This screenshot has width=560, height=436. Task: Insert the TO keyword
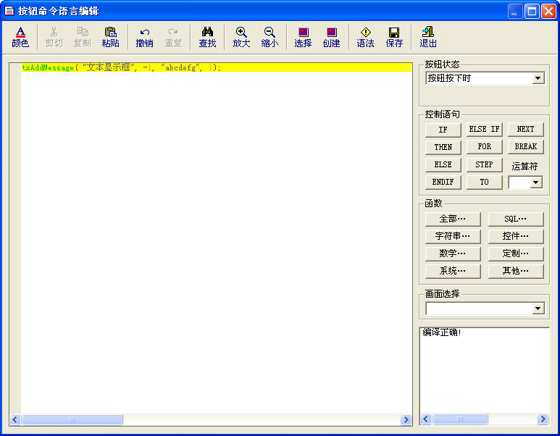pos(484,182)
